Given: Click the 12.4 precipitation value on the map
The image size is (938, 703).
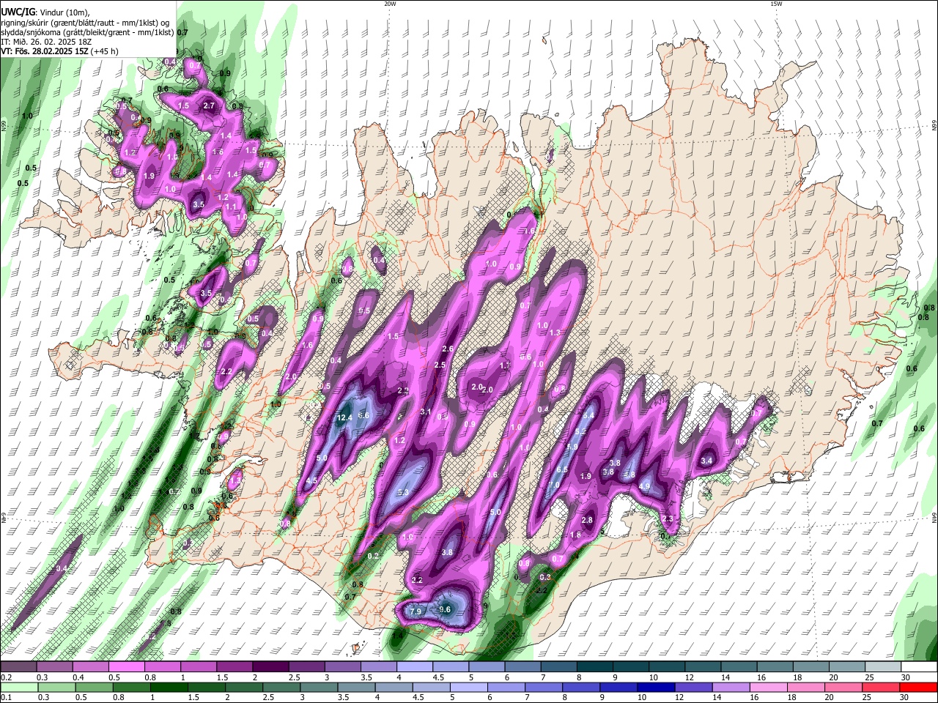Looking at the screenshot, I should pyautogui.click(x=344, y=417).
